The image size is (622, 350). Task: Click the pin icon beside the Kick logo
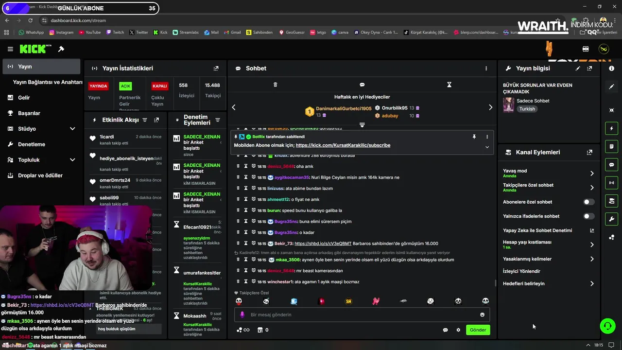point(61,49)
